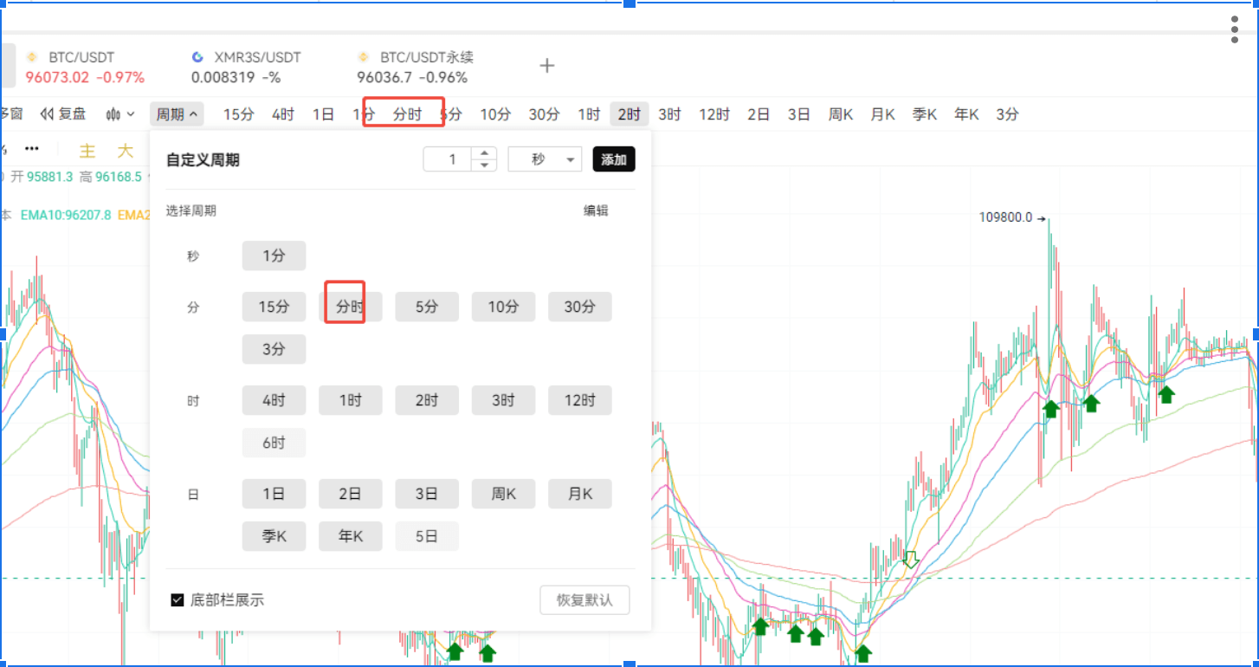The image size is (1259, 667).
Task: Switch to 1时 on the top toolbar
Action: coord(589,113)
